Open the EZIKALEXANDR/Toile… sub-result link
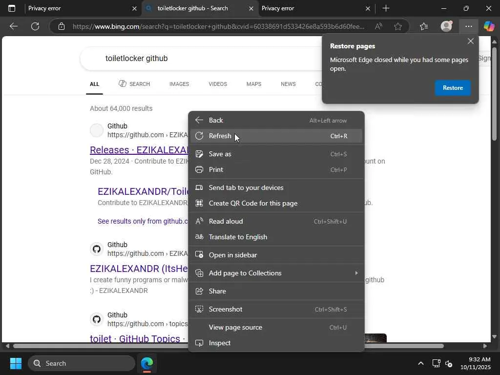Viewport: 500px width, 375px height. 143,191
